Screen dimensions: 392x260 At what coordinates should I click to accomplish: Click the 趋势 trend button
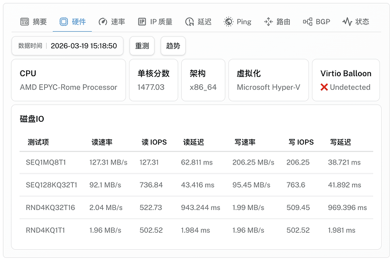(173, 46)
